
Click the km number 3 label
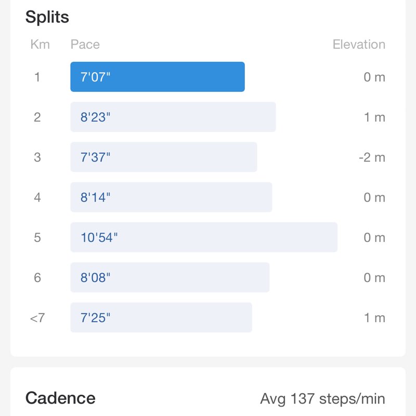37,157
